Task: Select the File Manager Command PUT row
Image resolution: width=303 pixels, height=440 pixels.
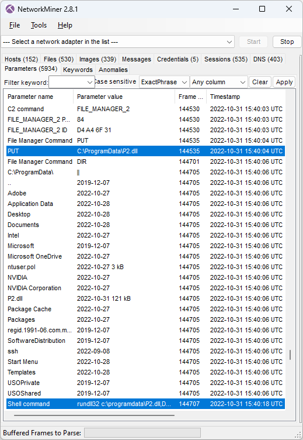Action: coord(145,140)
